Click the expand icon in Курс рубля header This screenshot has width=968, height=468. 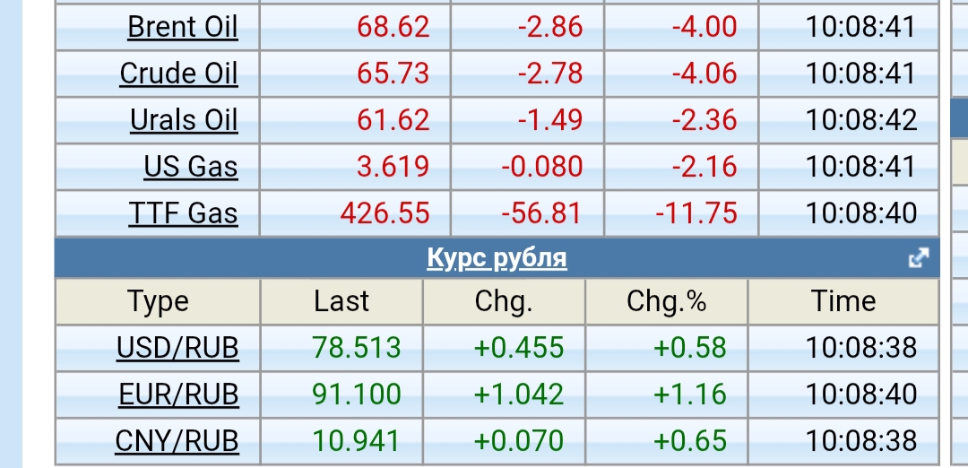(x=919, y=259)
